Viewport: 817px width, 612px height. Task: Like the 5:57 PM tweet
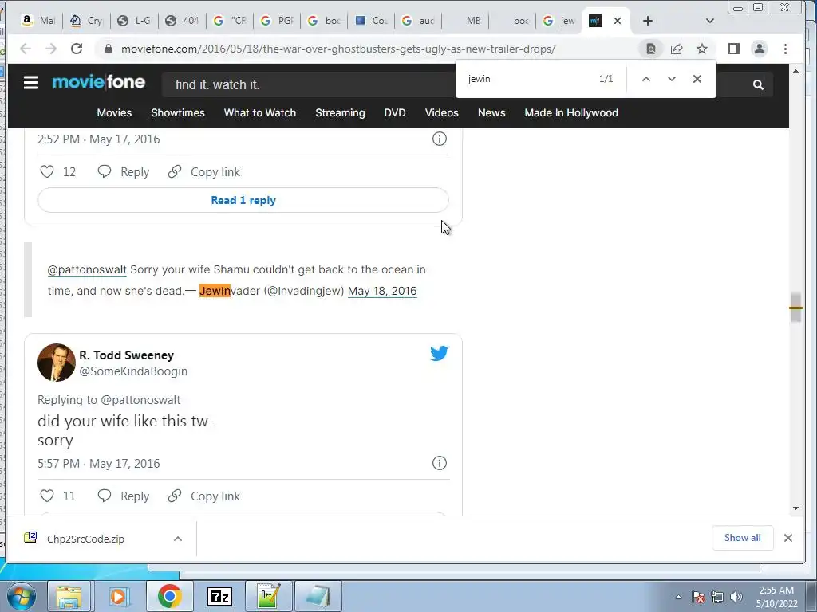(47, 496)
